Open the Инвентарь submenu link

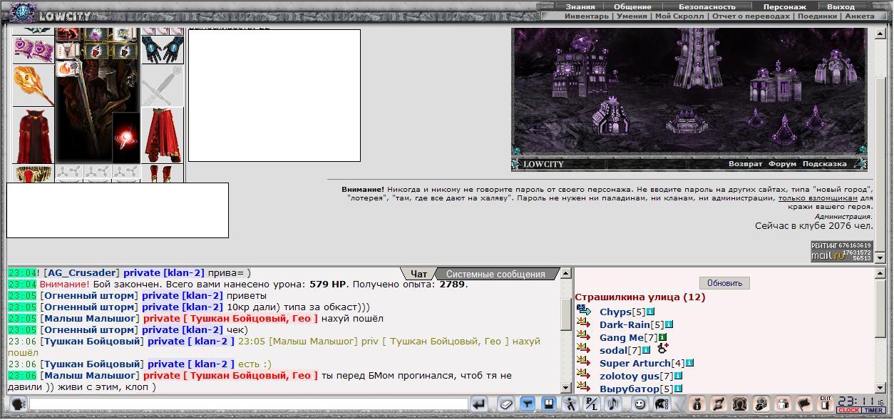click(x=587, y=16)
